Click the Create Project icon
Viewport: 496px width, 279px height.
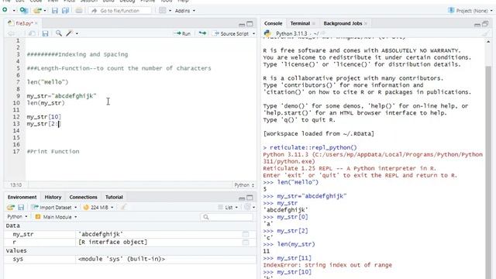click(x=24, y=10)
